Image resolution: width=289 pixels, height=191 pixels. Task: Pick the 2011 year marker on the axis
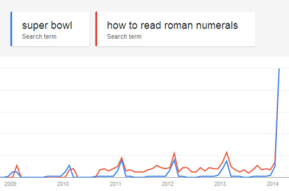115,184
